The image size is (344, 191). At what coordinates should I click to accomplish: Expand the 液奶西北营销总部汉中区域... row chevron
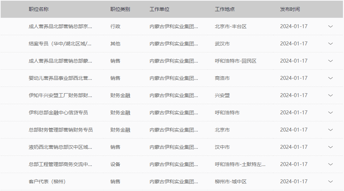330,147
